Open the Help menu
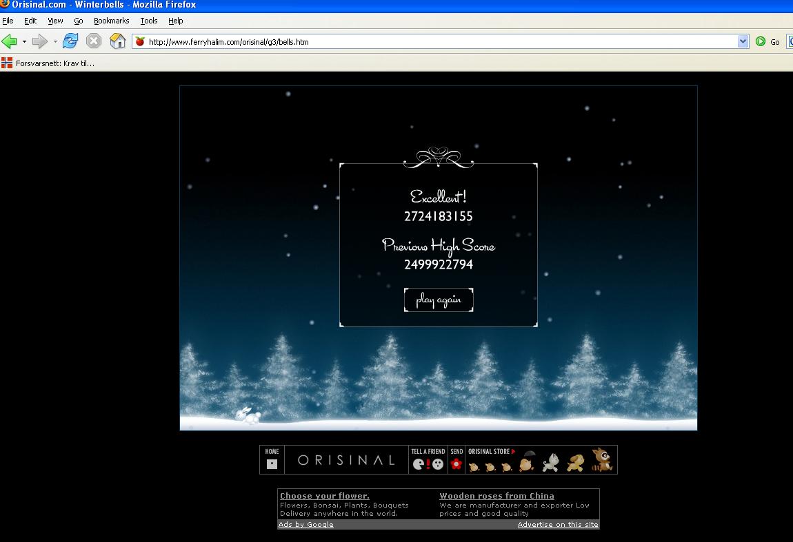 click(x=175, y=21)
